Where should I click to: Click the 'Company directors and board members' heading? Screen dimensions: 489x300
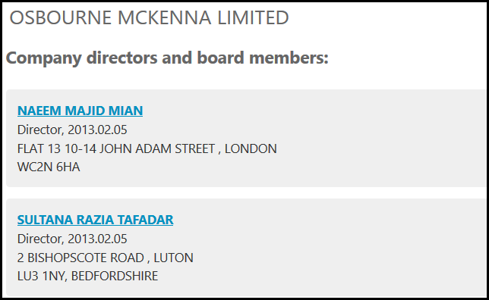click(x=167, y=58)
